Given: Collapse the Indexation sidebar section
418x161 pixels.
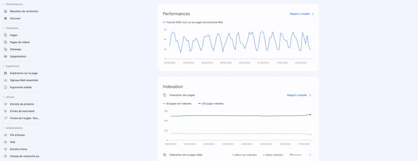Looking at the screenshot, I should click(3, 28).
